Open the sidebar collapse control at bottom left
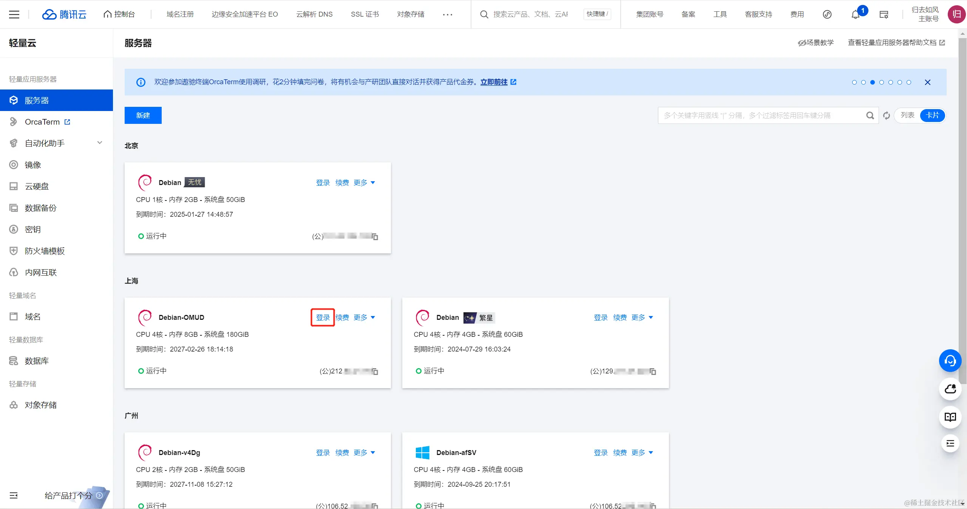 pyautogui.click(x=14, y=495)
